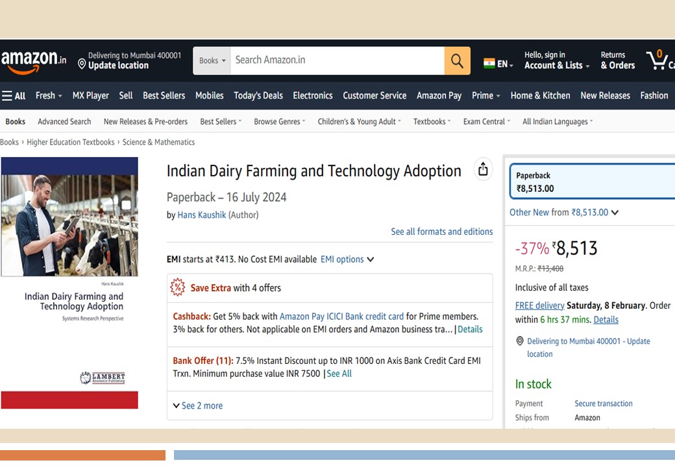Click Higher Education Textbooks breadcrumb
Viewport: 675px width, 467px height.
point(71,142)
